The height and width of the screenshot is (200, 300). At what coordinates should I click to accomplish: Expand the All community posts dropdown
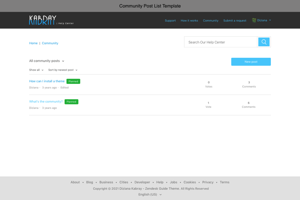click(x=47, y=61)
